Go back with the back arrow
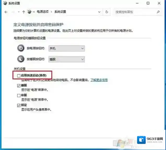166x150 pixels. [x=6, y=12]
